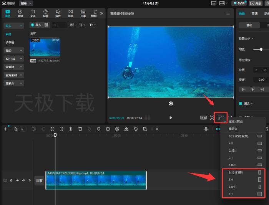
Task: Click the undo arrow in timeline toolbar
Action: coord(34,129)
